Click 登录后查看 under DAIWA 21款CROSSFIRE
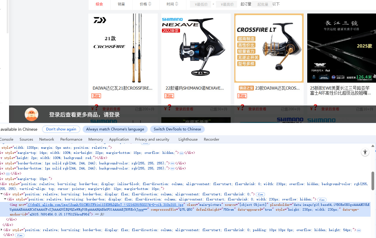This screenshot has width=376, height=238. pyautogui.click(x=111, y=109)
